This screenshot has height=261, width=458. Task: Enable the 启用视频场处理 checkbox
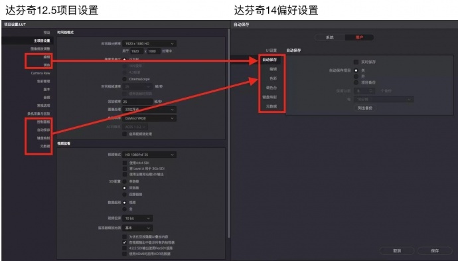coord(125,134)
